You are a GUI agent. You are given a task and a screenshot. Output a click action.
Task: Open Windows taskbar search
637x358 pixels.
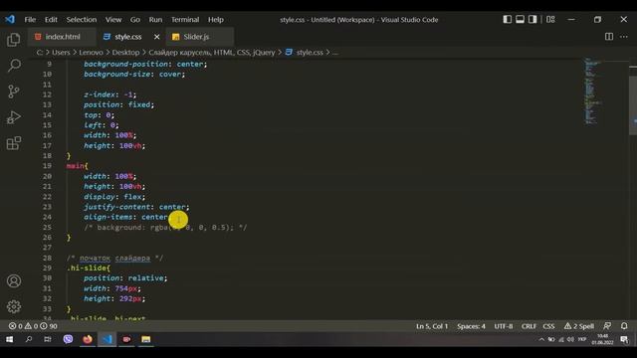tap(29, 339)
